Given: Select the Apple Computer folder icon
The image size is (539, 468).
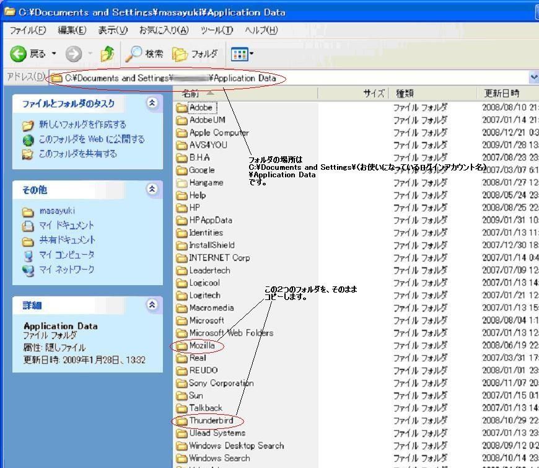Looking at the screenshot, I should (x=182, y=133).
